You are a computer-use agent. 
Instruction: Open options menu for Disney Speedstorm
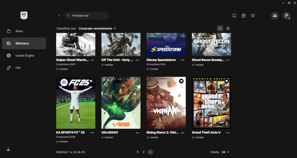click(182, 60)
